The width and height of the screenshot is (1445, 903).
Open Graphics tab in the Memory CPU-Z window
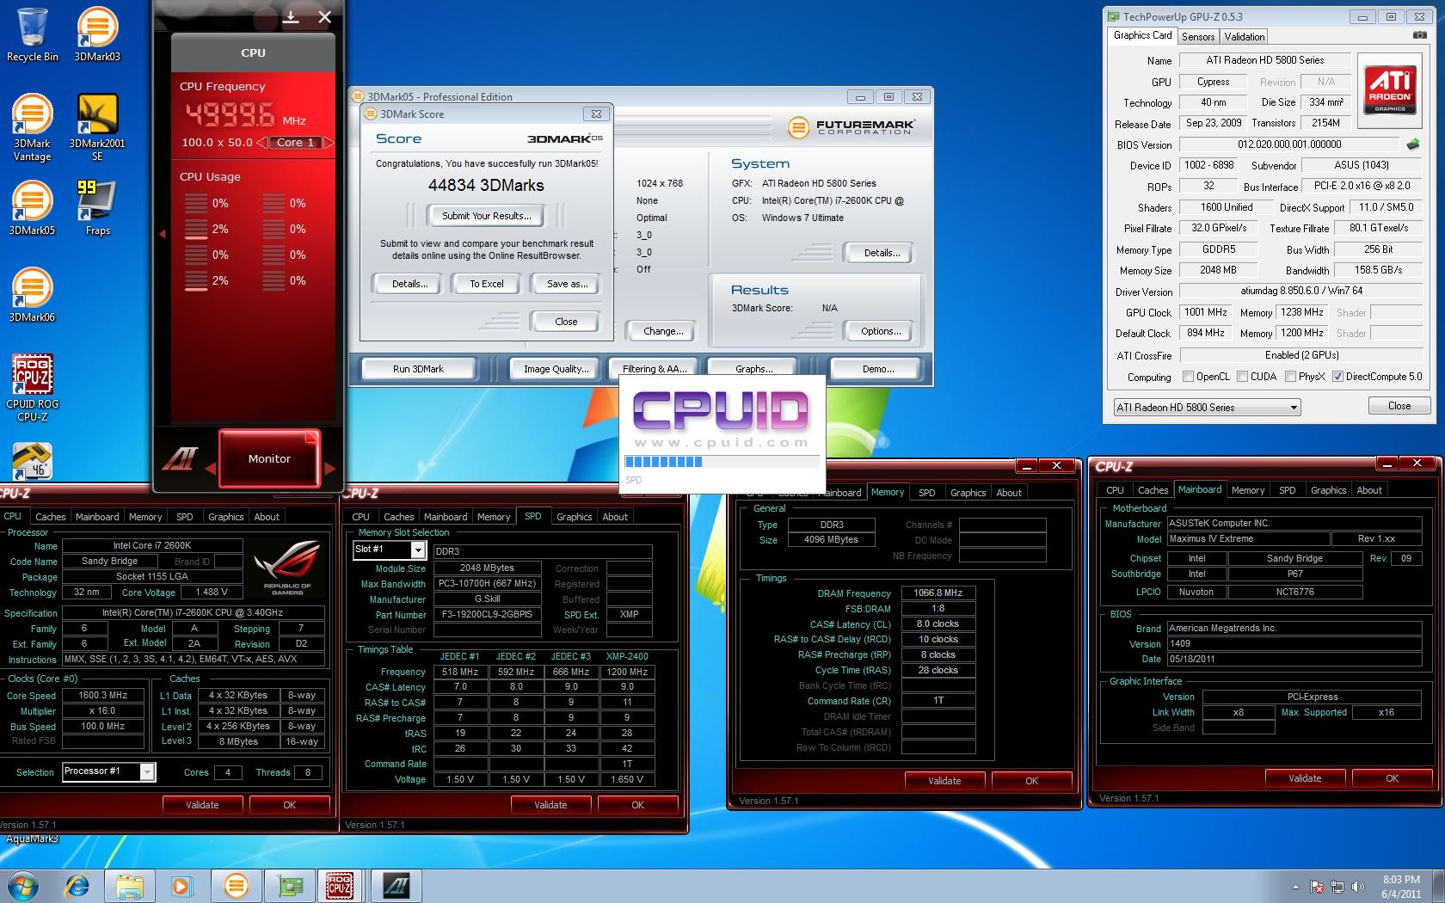968,493
